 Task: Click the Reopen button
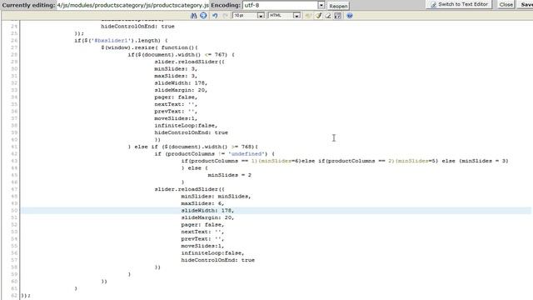[x=338, y=6]
